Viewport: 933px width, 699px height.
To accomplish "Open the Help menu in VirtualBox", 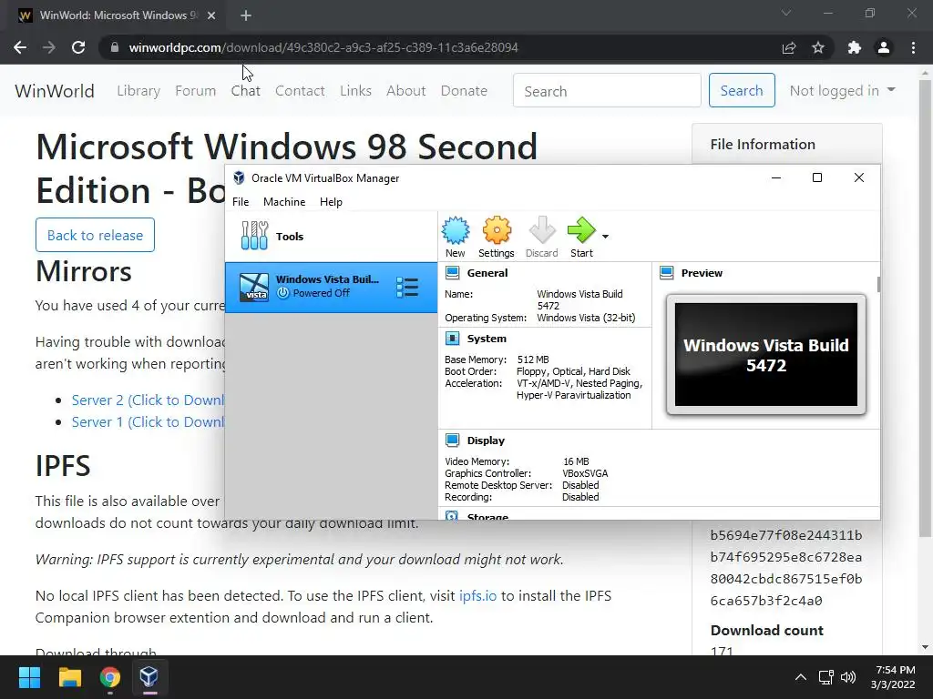I will pos(331,202).
